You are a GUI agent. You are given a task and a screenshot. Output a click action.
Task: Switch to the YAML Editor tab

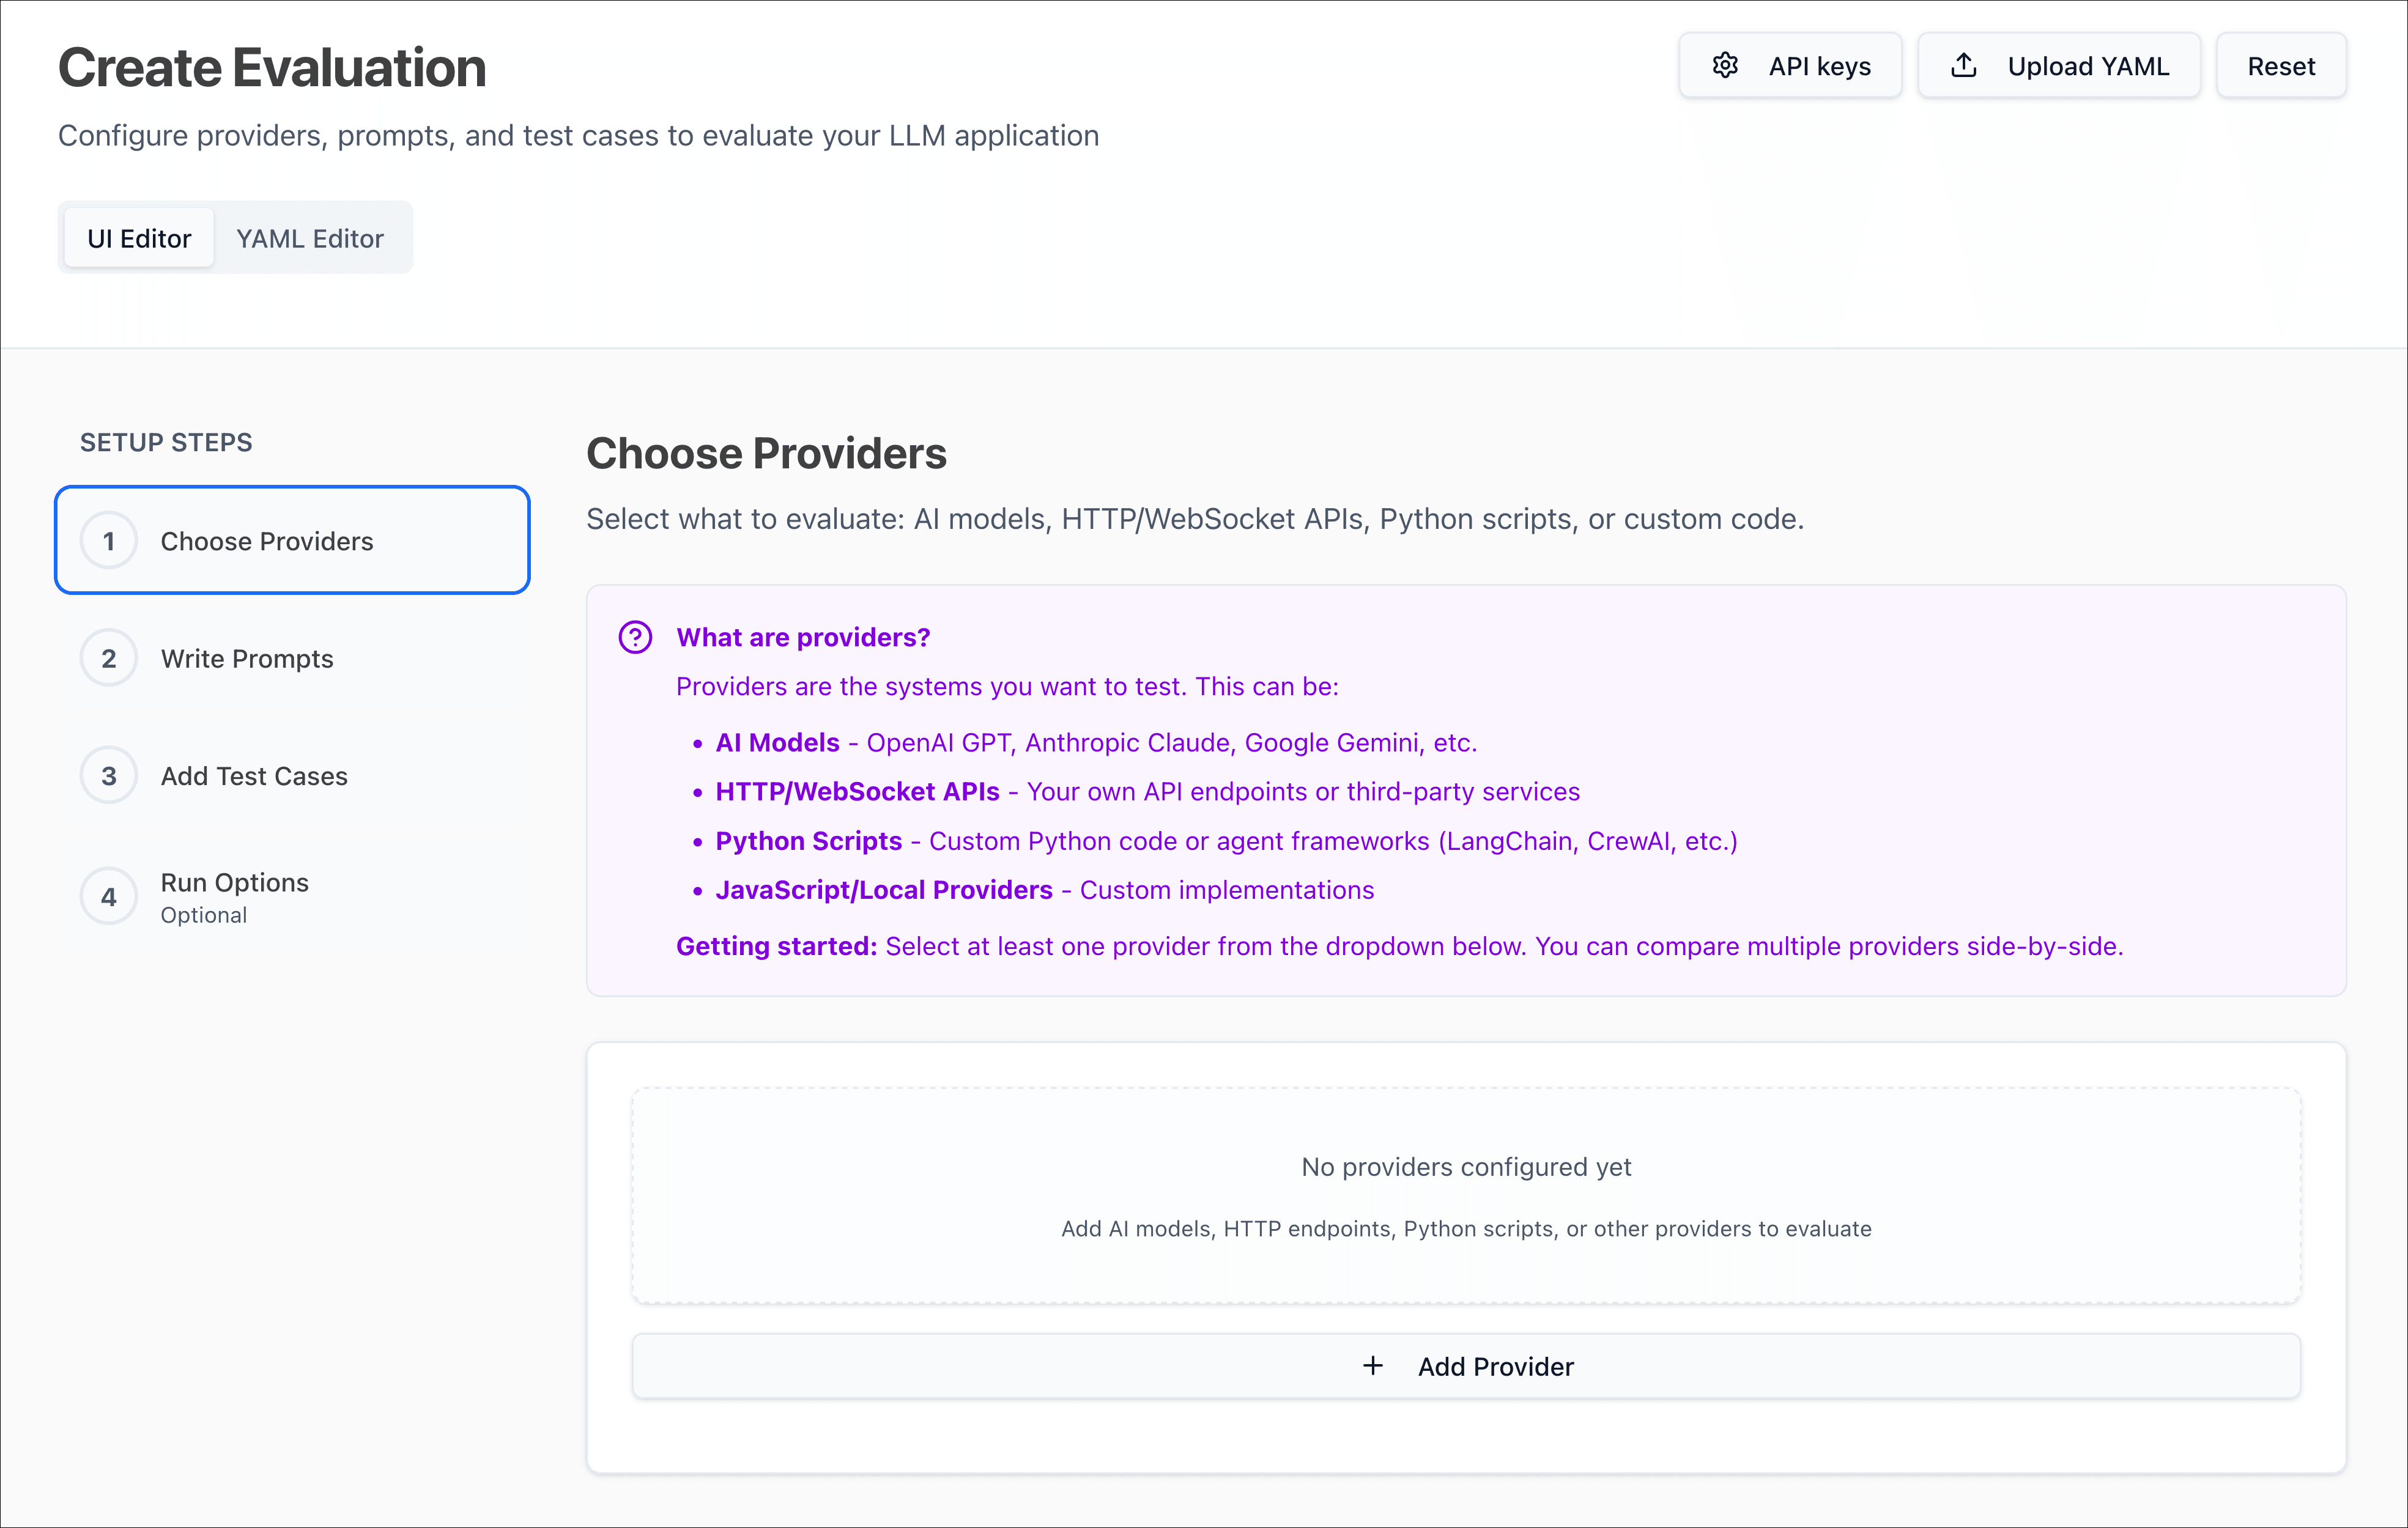coord(310,238)
